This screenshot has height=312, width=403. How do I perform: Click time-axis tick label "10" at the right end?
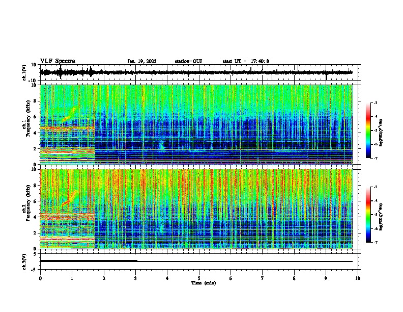click(x=358, y=278)
